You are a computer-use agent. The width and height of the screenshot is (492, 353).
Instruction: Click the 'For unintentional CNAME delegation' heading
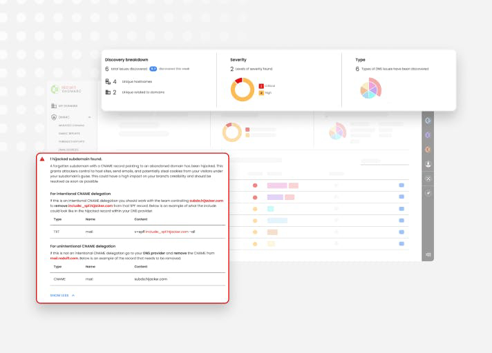click(x=83, y=246)
